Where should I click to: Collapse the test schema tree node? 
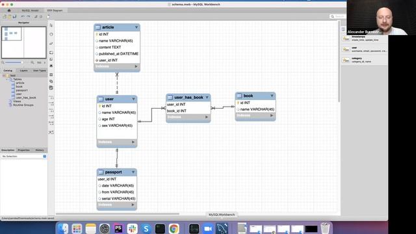pos(3,75)
